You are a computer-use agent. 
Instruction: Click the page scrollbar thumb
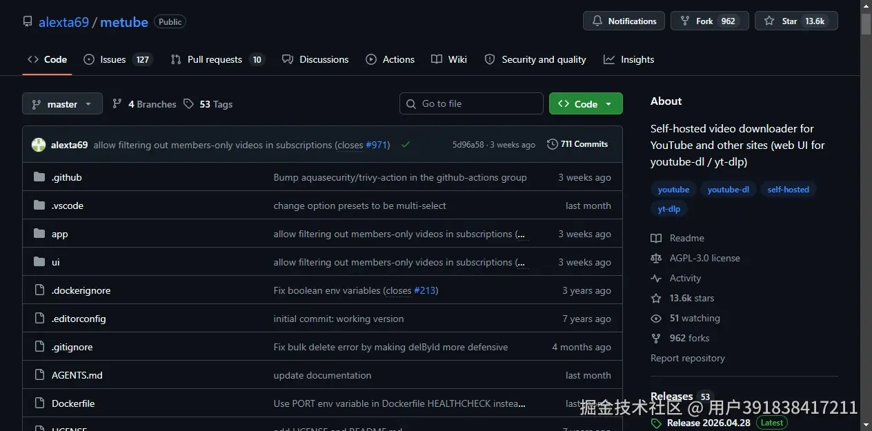tap(866, 23)
